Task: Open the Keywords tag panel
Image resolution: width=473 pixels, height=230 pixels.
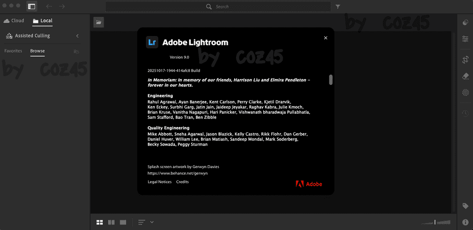Action: pyautogui.click(x=466, y=206)
